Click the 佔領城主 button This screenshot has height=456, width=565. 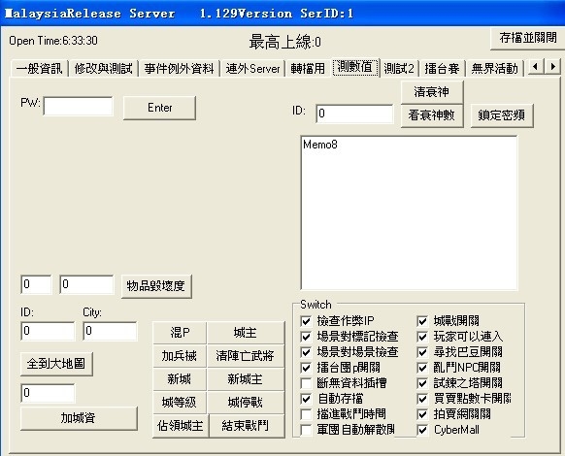tap(181, 426)
